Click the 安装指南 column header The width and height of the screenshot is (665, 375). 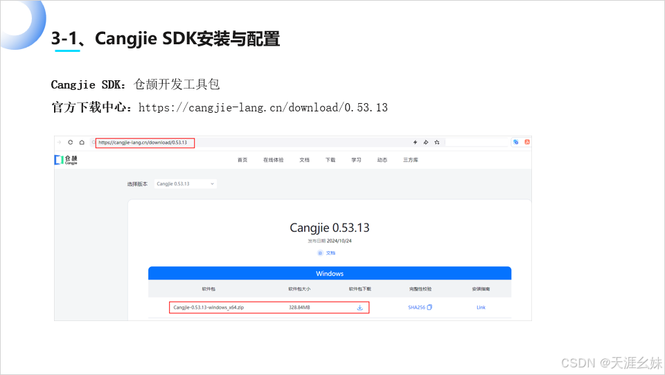(x=481, y=289)
